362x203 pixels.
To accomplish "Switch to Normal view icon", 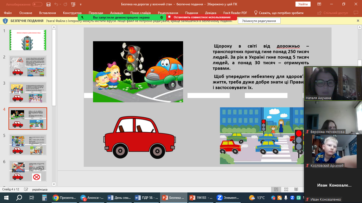I will (276, 190).
